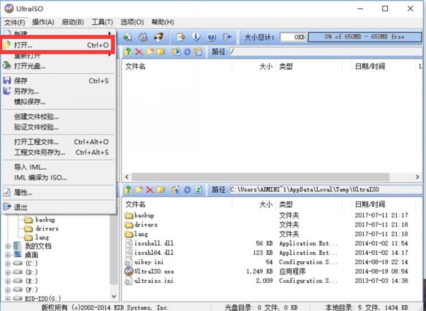Open the 工具(T) menu
Image resolution: width=426 pixels, height=311 pixels.
102,22
